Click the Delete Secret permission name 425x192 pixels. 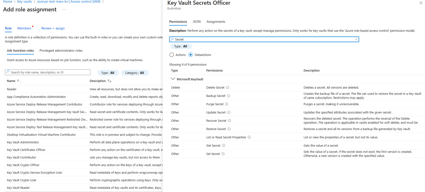[216, 88]
